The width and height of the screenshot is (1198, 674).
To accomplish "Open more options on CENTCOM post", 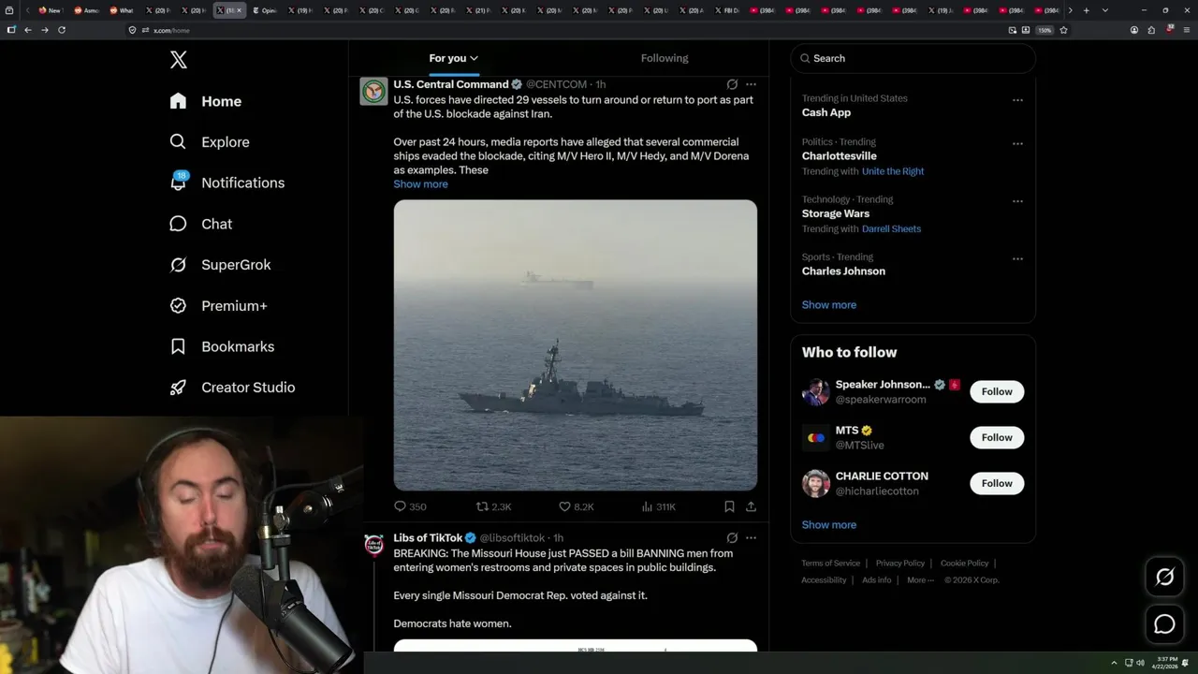I will (751, 84).
